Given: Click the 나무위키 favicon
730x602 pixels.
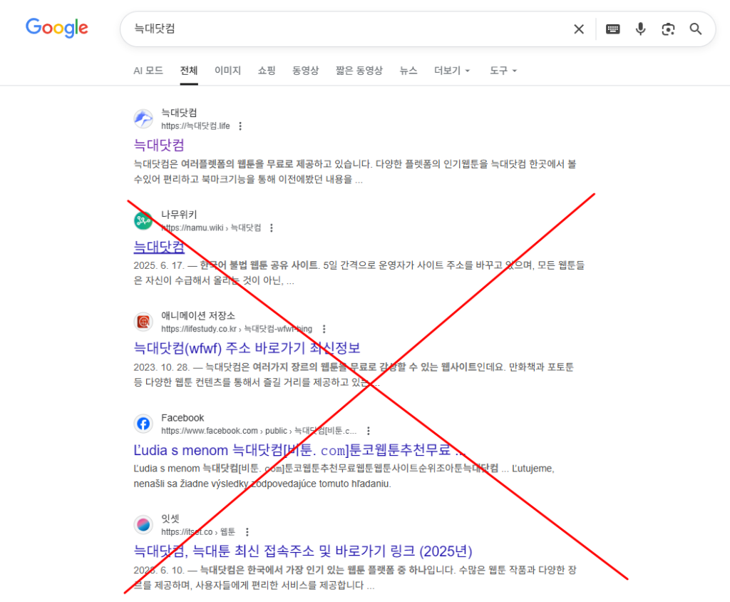Looking at the screenshot, I should pyautogui.click(x=143, y=220).
